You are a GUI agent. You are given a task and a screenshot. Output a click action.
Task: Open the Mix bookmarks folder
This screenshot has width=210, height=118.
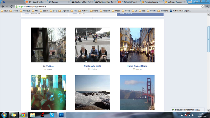point(35,11)
